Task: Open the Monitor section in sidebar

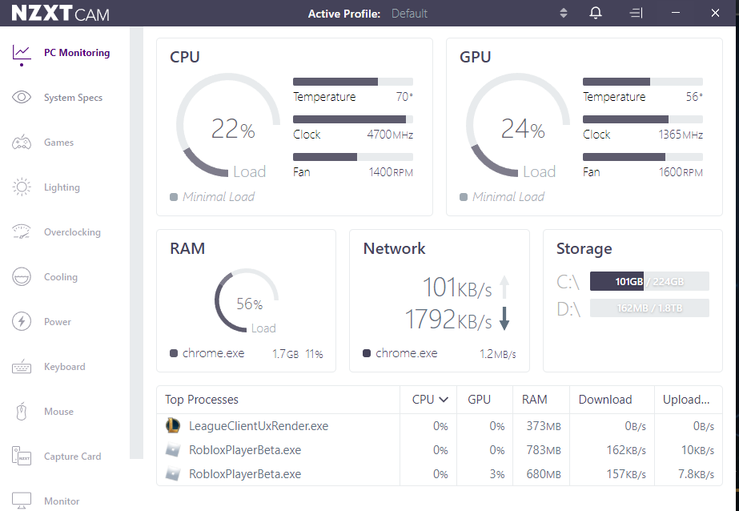Action: 22,501
